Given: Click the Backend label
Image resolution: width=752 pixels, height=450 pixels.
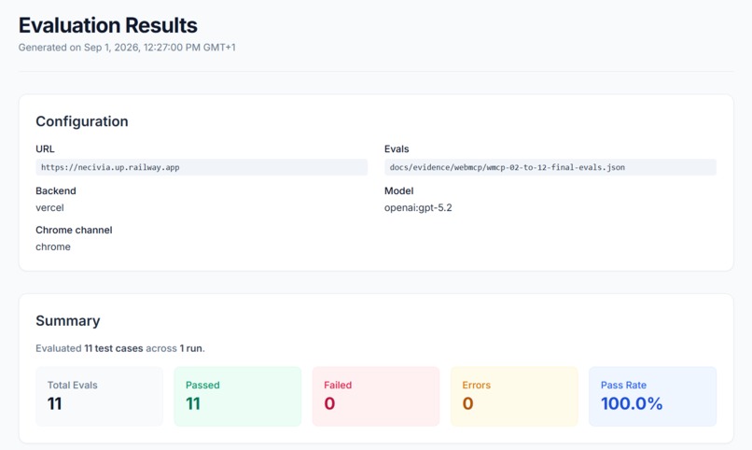Looking at the screenshot, I should pyautogui.click(x=56, y=191).
